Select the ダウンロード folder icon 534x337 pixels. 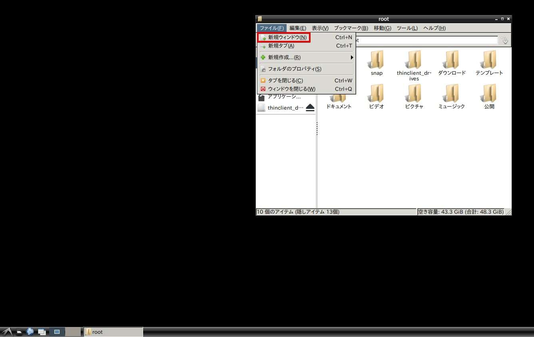coord(452,60)
